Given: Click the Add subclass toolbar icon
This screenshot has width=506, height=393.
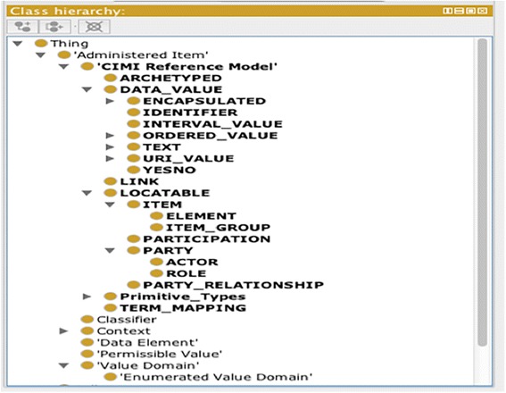Looking at the screenshot, I should click(22, 27).
